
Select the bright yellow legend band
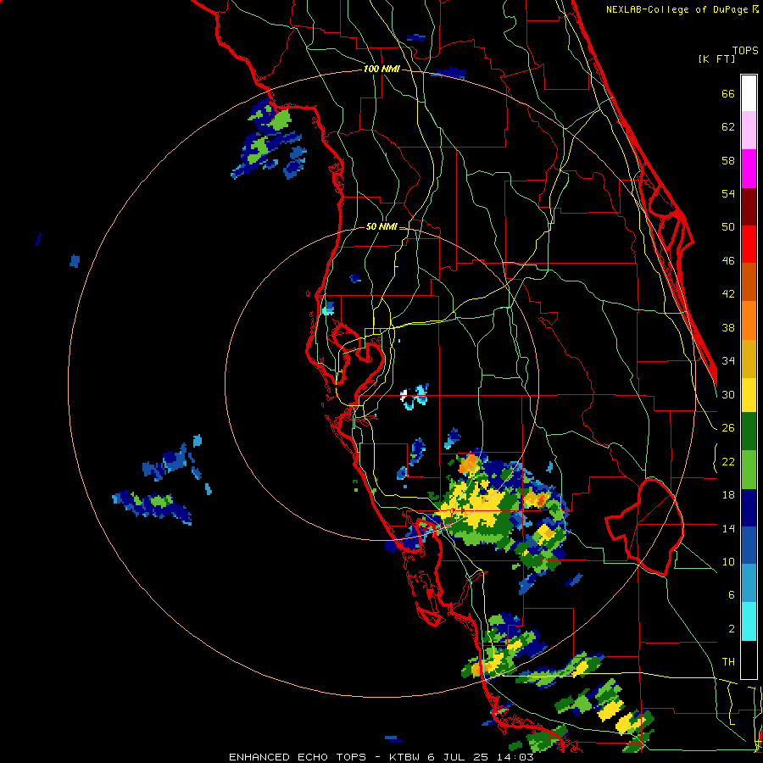coord(749,395)
